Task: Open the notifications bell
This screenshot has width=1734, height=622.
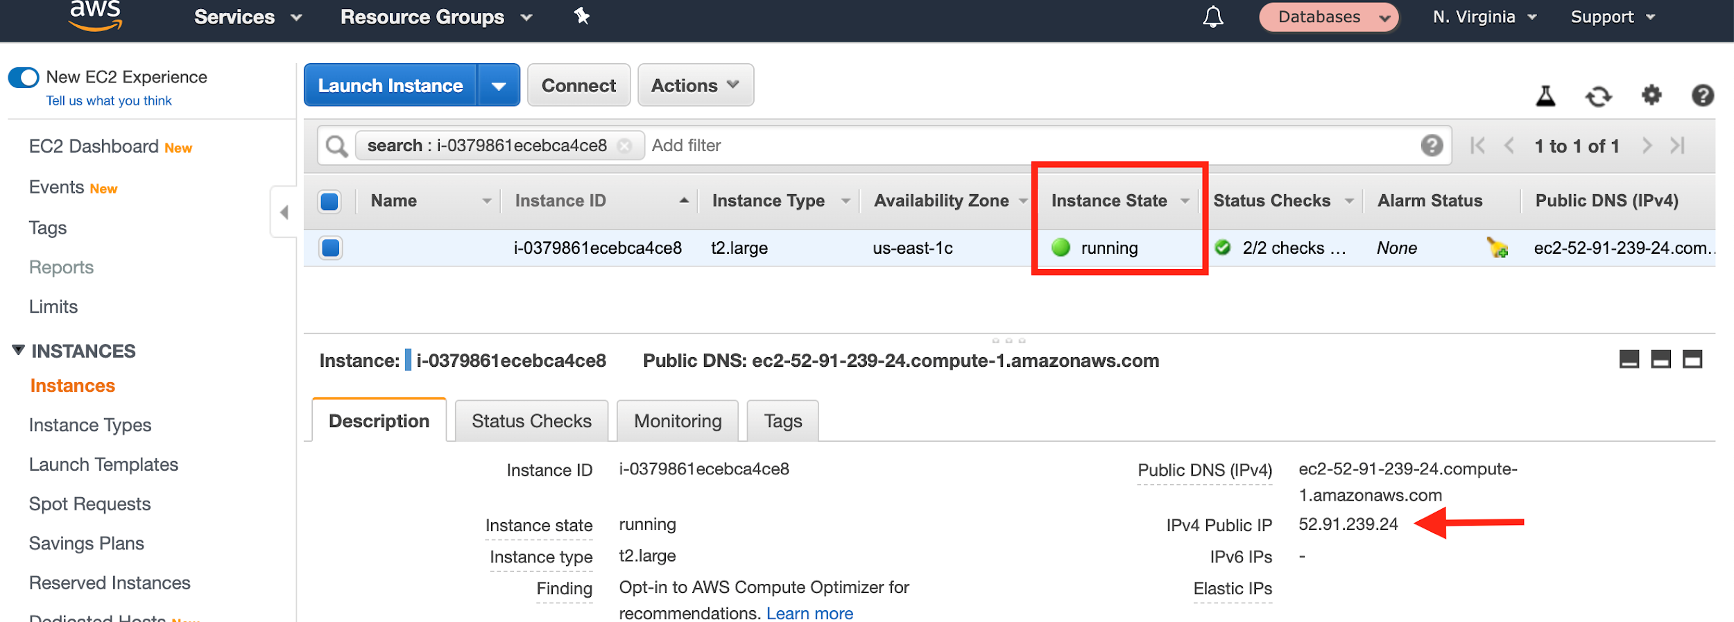Action: [x=1212, y=17]
